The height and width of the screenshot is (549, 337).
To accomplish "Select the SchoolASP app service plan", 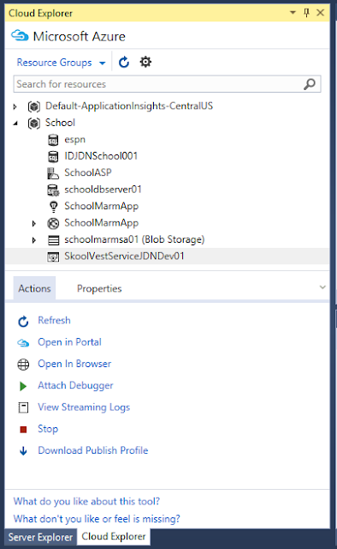I will pos(87,172).
